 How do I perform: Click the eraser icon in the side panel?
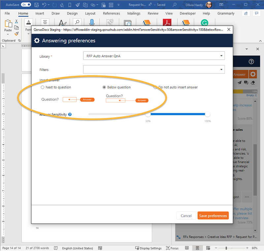[x=253, y=83]
